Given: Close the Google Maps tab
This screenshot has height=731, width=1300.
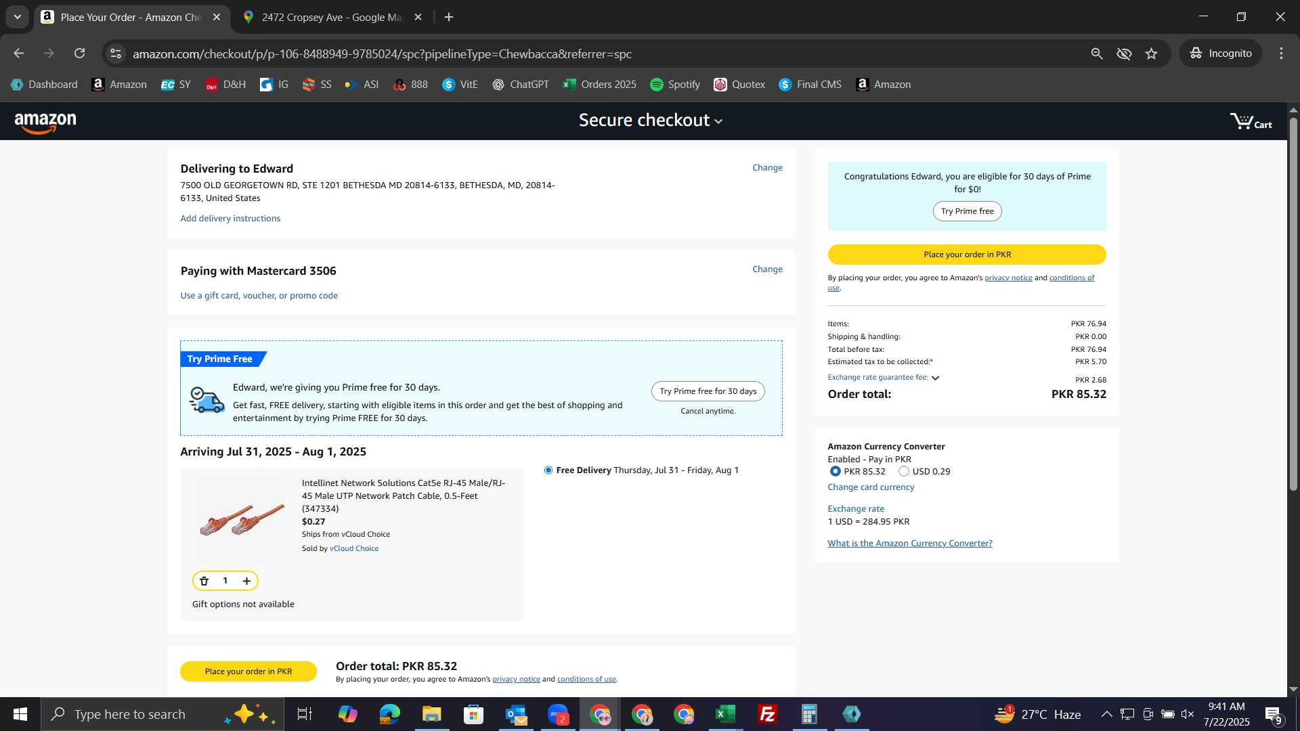Looking at the screenshot, I should click(418, 17).
